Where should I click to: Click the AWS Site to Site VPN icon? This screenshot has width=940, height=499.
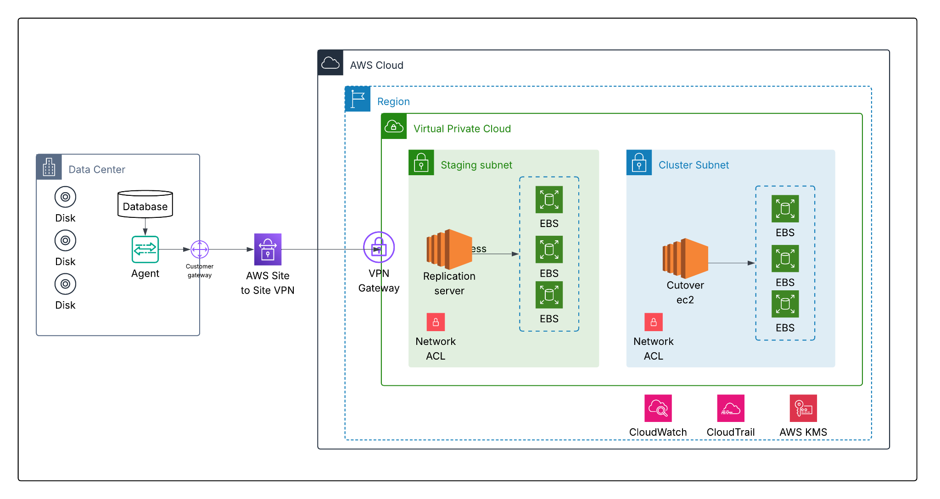click(268, 249)
